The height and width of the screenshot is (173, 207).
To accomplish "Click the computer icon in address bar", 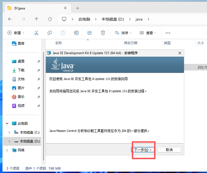I will [x=64, y=19].
